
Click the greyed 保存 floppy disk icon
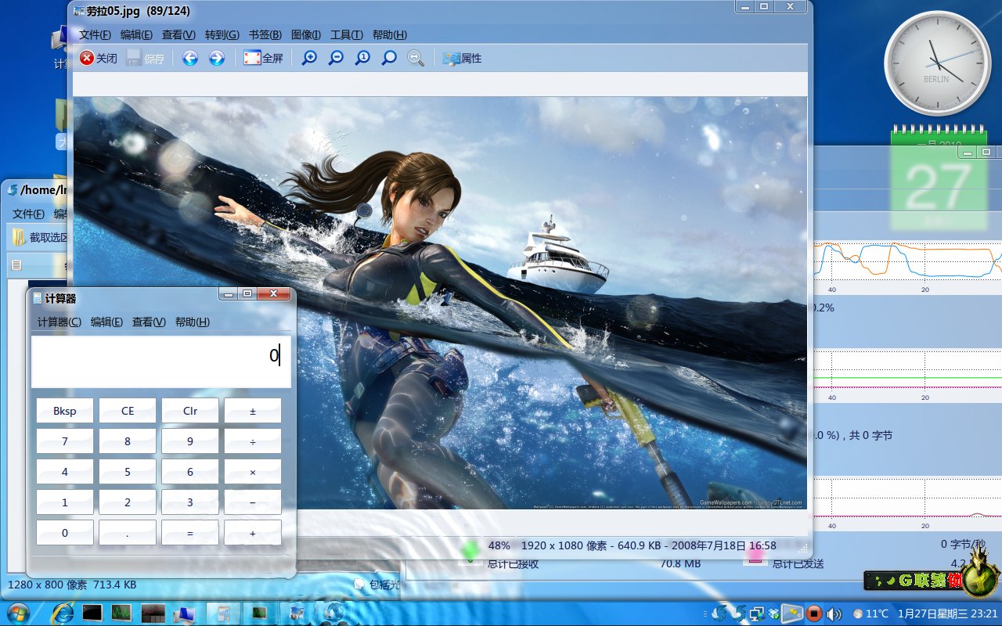click(x=134, y=58)
